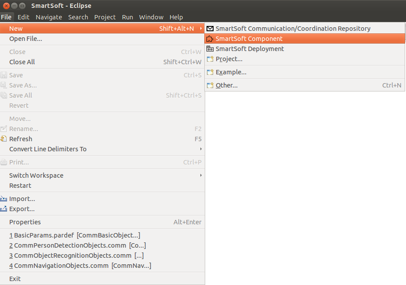Screen dimensions: 406x285
Task: Choose Revert in the File menu
Action: pyautogui.click(x=102, y=106)
